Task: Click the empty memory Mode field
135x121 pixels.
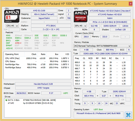Action: 101,100
